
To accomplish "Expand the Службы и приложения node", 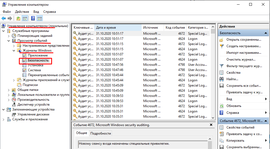I will point(4,120).
